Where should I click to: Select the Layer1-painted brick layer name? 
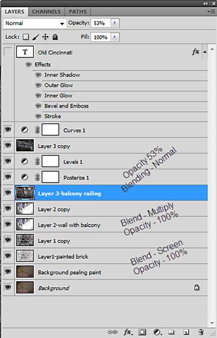pyautogui.click(x=63, y=256)
